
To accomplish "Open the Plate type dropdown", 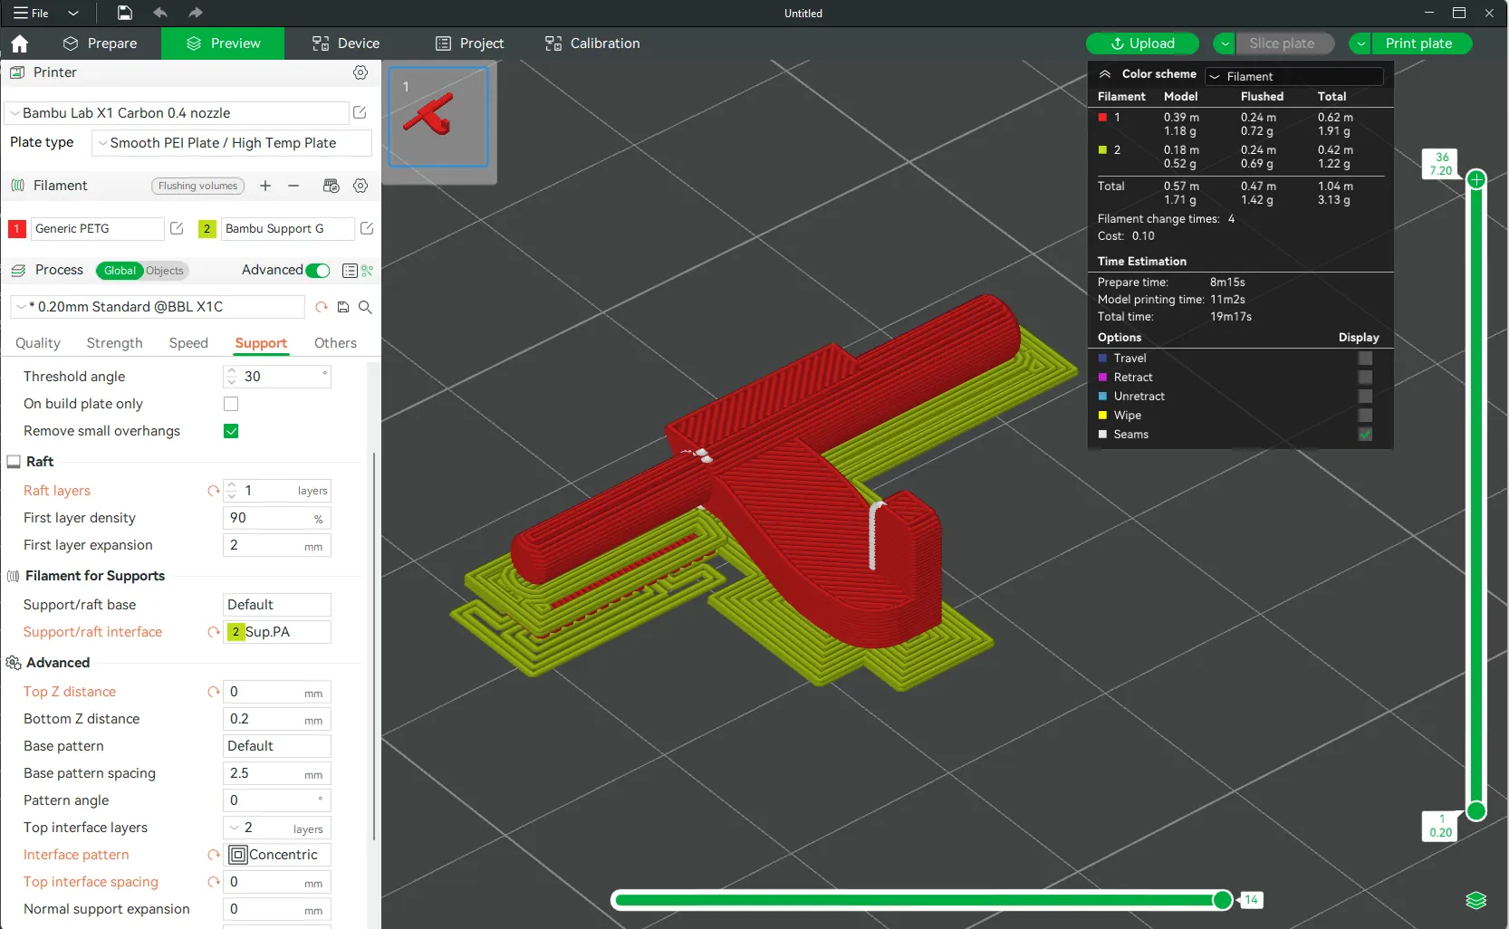I will [x=232, y=143].
